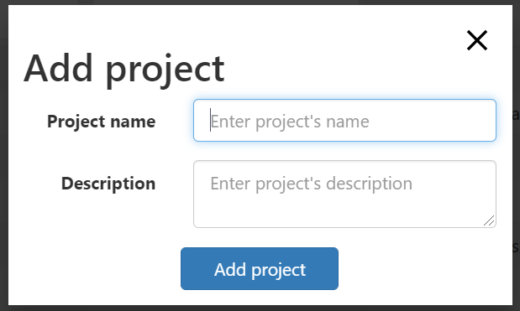Click into the Description text area
Screen dimensions: 520x311
pos(344,194)
